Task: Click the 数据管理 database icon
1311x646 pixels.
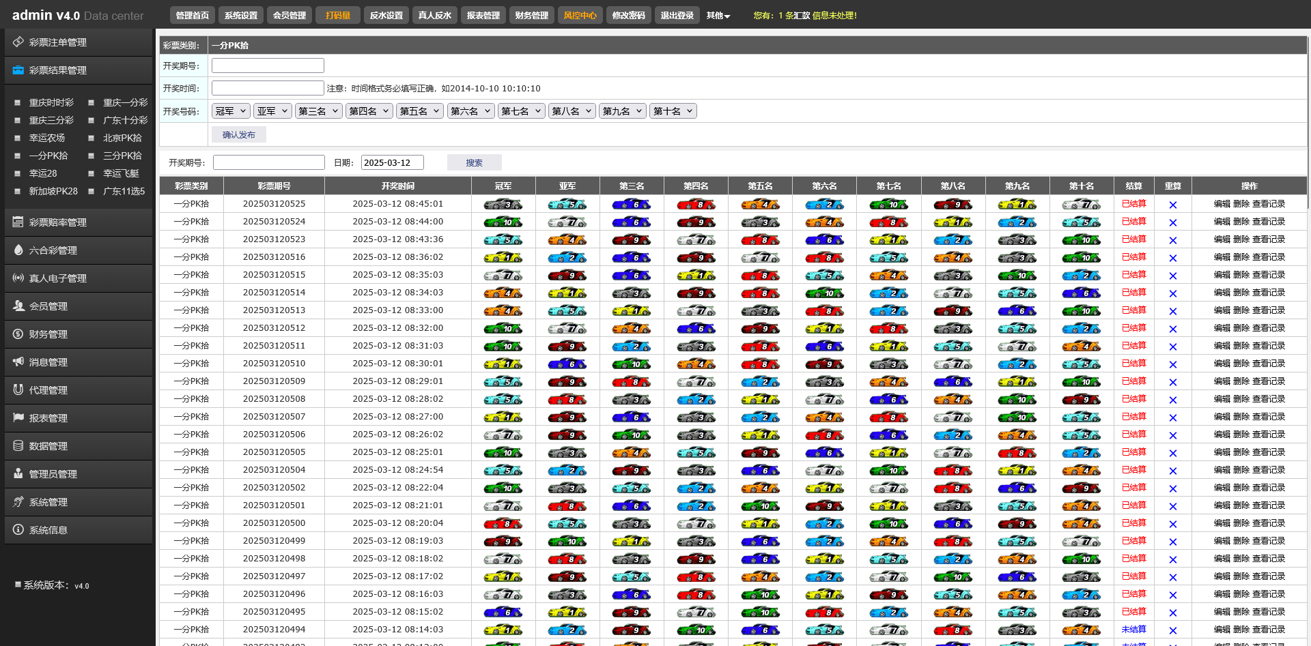Action: (x=18, y=446)
